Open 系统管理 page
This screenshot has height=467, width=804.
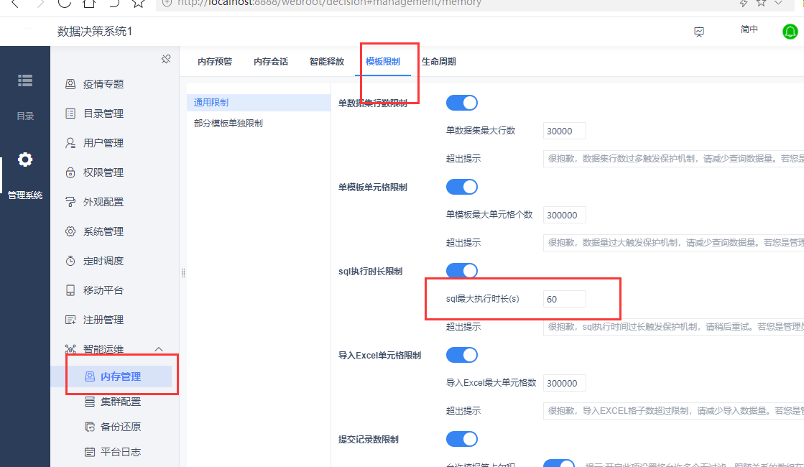pyautogui.click(x=103, y=231)
